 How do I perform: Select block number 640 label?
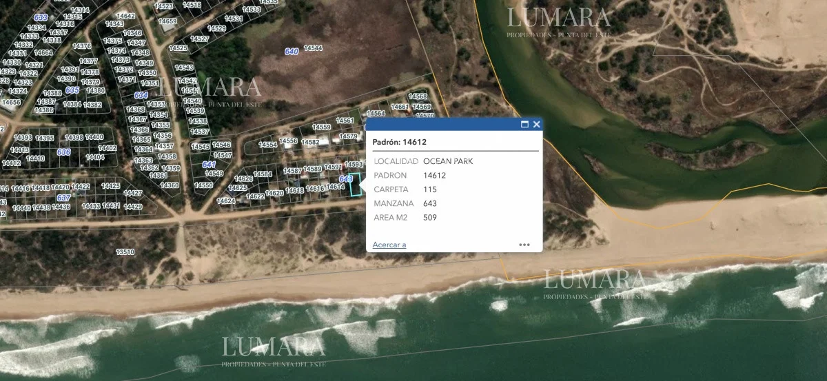[291, 52]
